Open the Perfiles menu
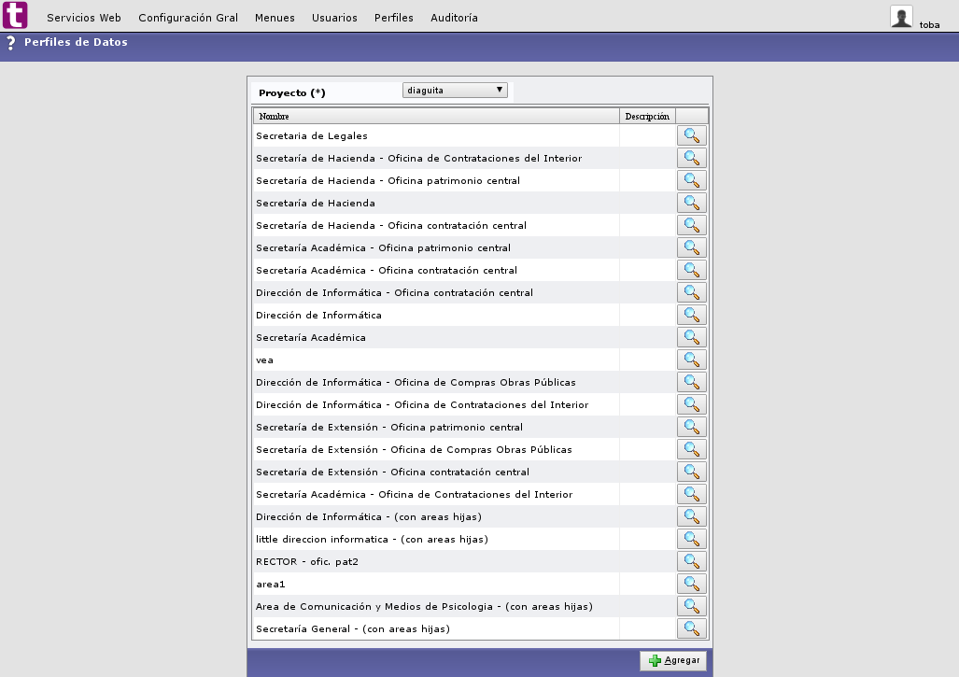959x677 pixels. coord(393,17)
